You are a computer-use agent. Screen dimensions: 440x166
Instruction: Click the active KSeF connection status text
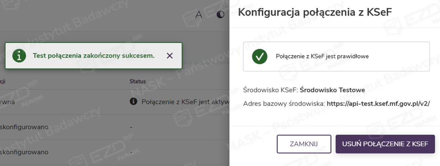tap(185, 102)
